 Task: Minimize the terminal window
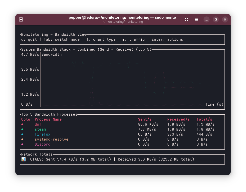(207, 19)
